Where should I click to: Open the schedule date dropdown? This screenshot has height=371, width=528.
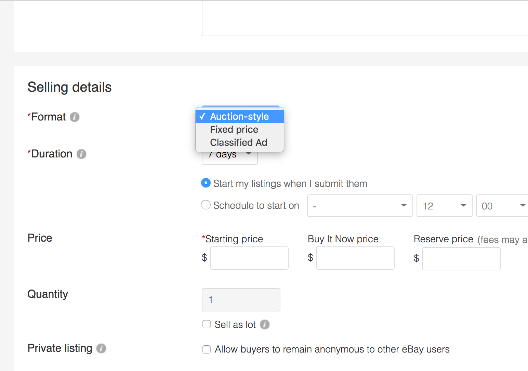pyautogui.click(x=359, y=206)
